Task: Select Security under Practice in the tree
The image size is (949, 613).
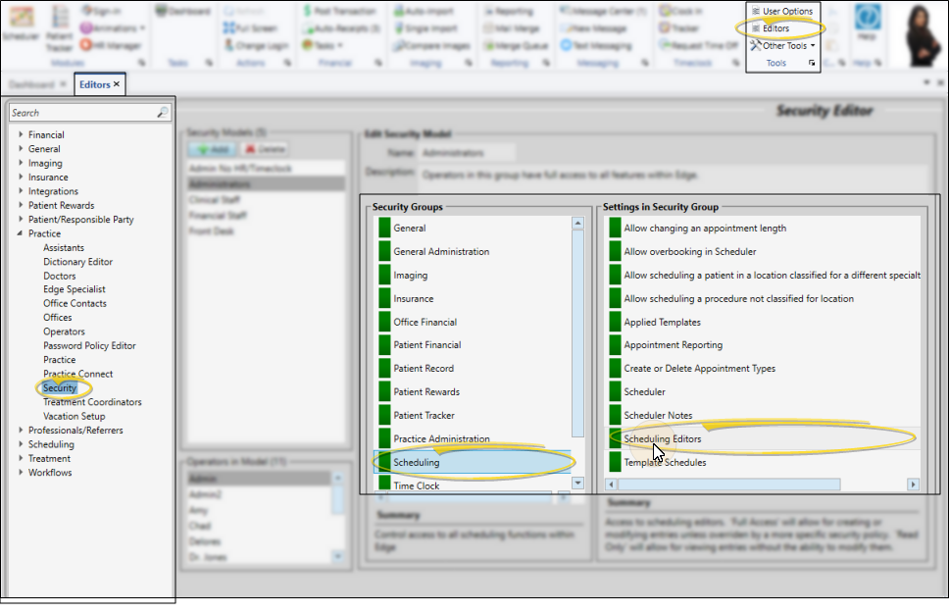Action: [x=60, y=388]
